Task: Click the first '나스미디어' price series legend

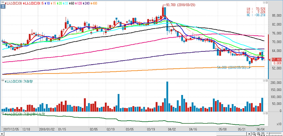Action: [x=14, y=3]
